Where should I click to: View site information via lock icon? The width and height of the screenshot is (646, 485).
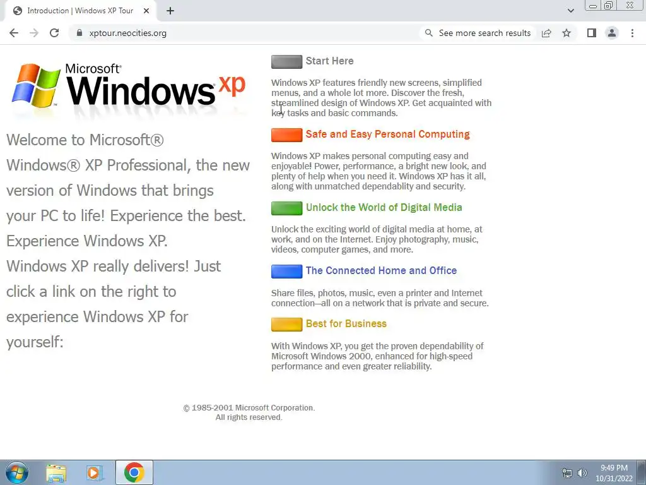click(79, 33)
